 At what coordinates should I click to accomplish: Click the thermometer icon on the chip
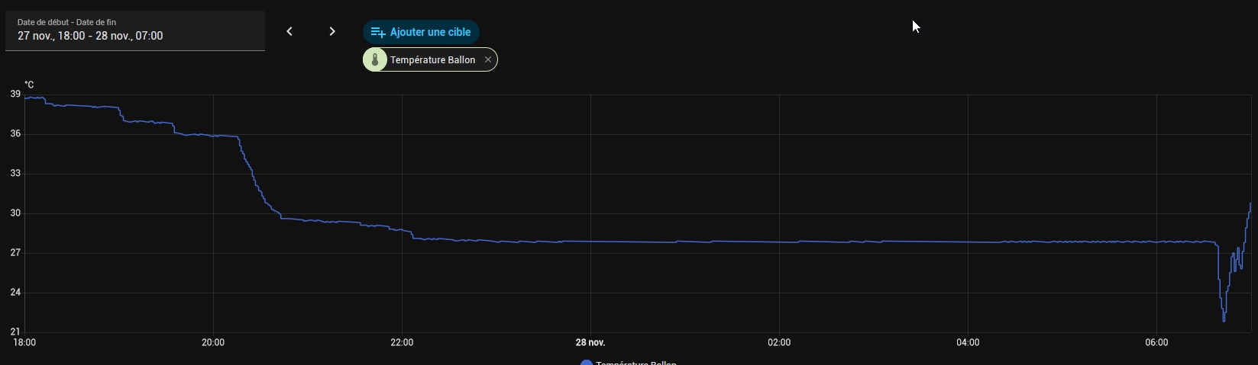pyautogui.click(x=375, y=60)
